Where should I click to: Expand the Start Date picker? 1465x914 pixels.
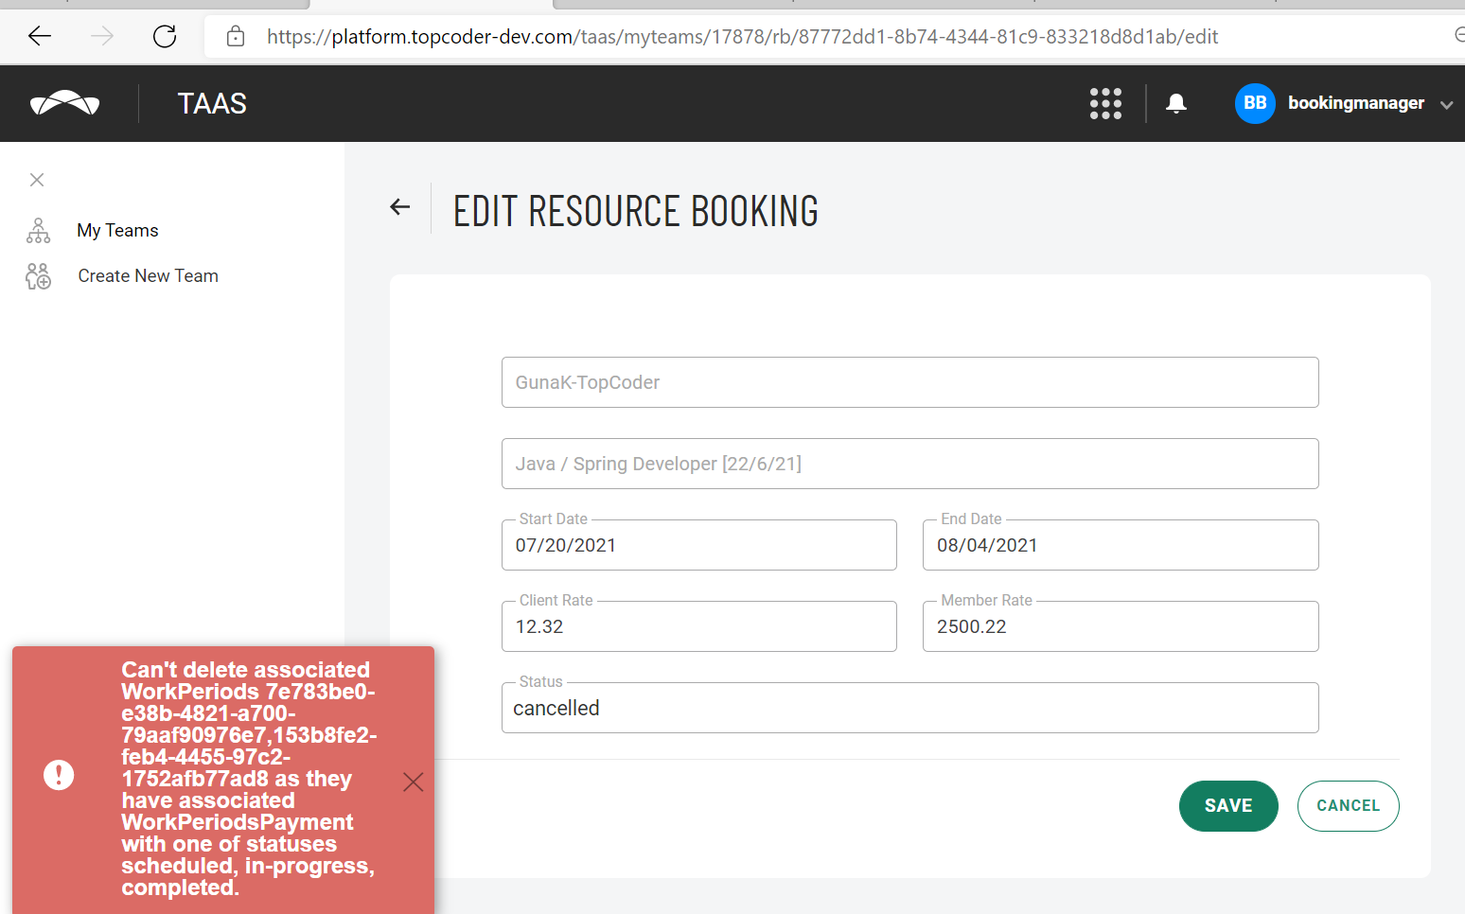pyautogui.click(x=698, y=545)
